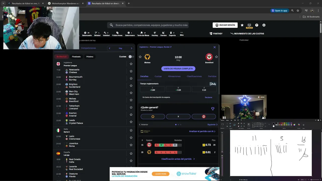
Task: Select the Fill bucket tool in Paint
Action: click(241, 123)
